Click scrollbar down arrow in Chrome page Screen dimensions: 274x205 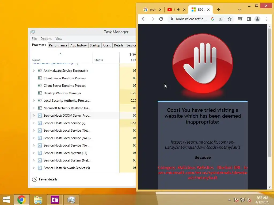click(x=269, y=187)
